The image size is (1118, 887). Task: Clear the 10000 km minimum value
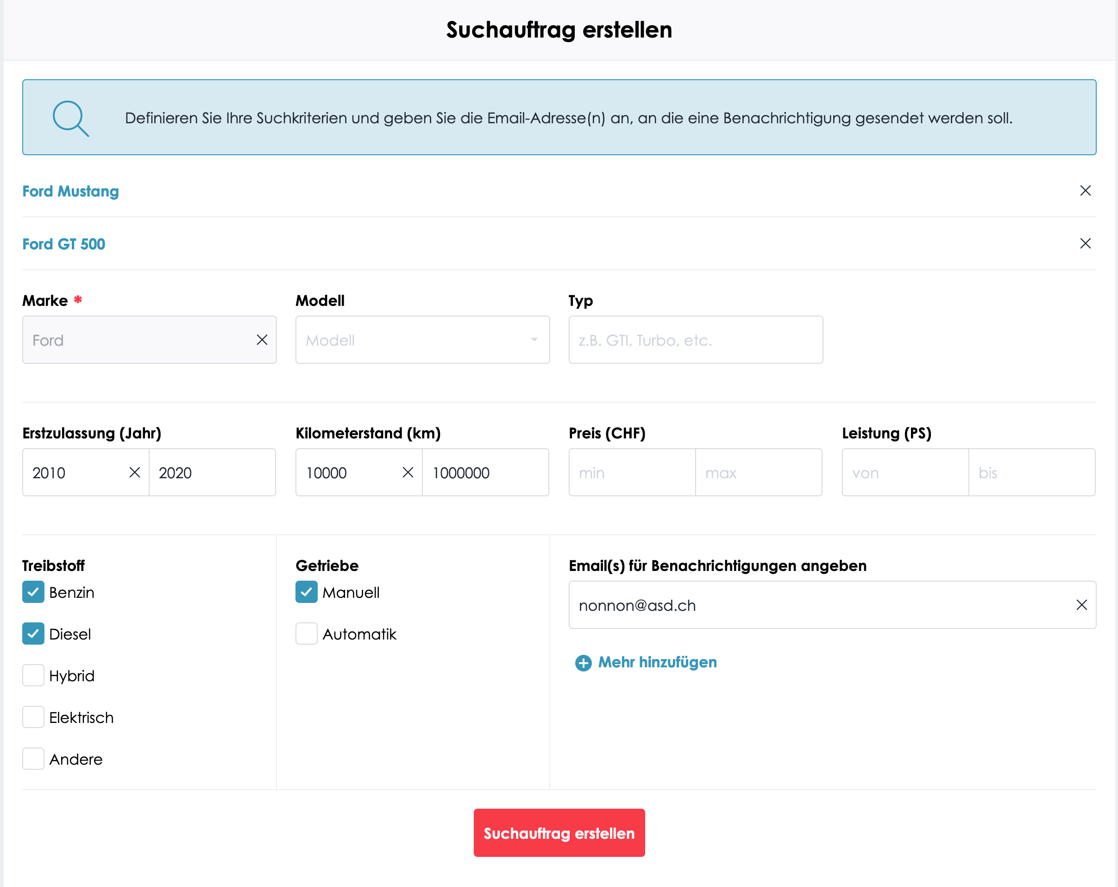(408, 472)
